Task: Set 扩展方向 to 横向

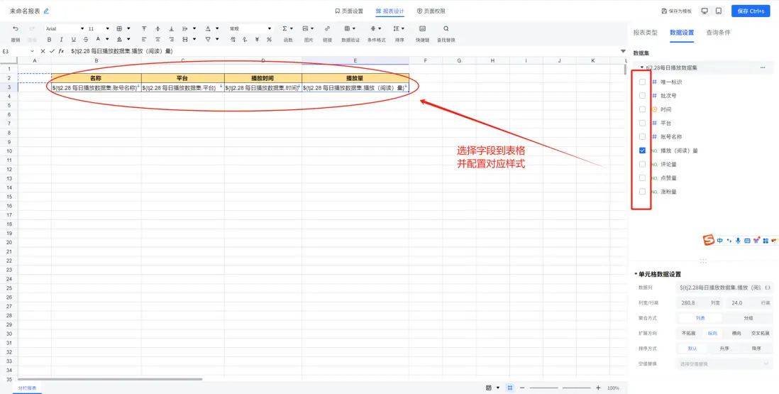Action: click(x=736, y=334)
